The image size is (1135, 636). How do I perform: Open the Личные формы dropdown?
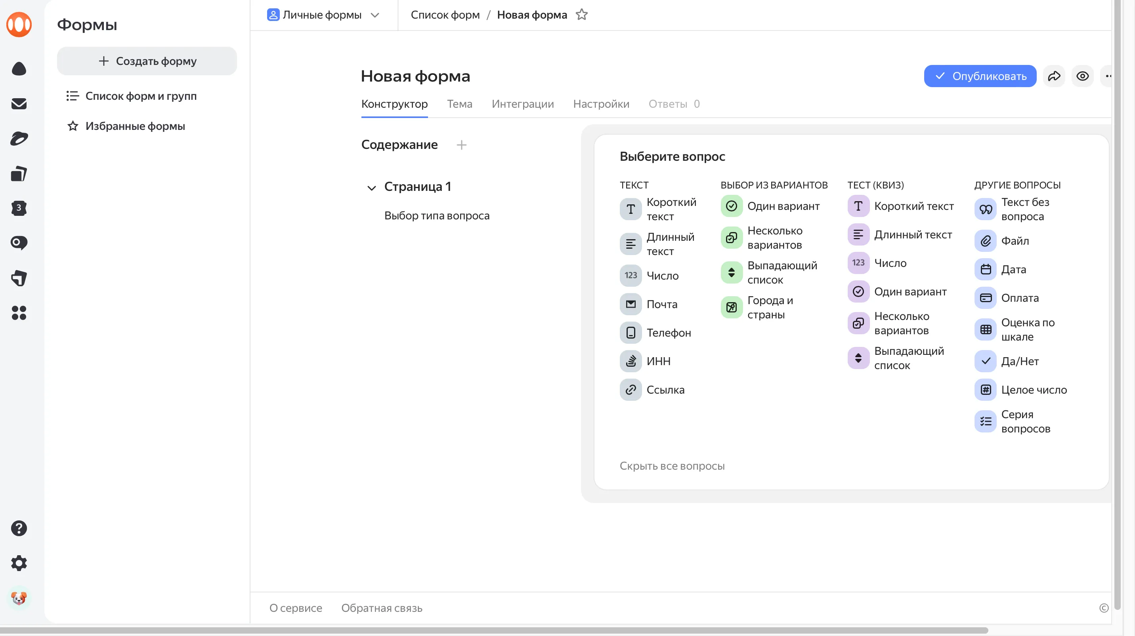[x=323, y=15]
